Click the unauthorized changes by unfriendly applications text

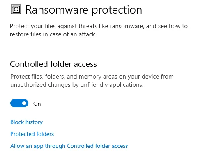point(77,85)
